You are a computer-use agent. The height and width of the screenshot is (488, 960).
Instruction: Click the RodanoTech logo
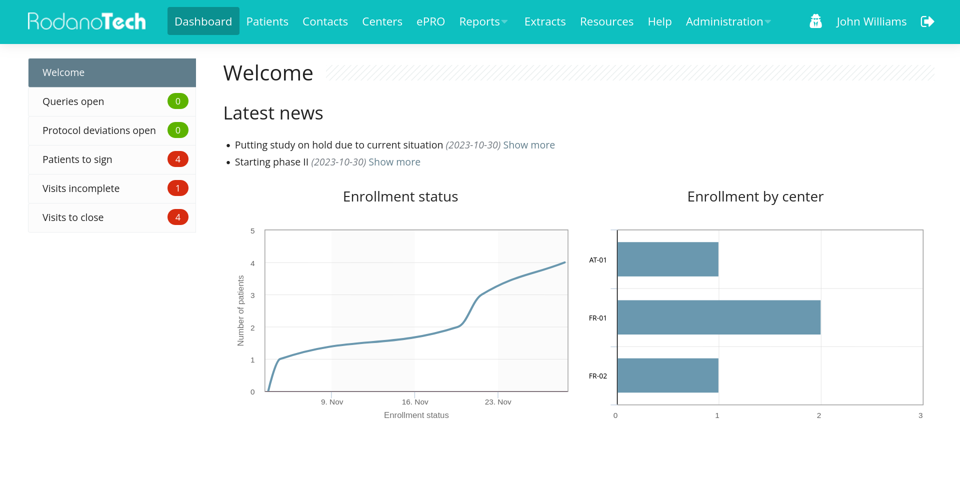86,21
